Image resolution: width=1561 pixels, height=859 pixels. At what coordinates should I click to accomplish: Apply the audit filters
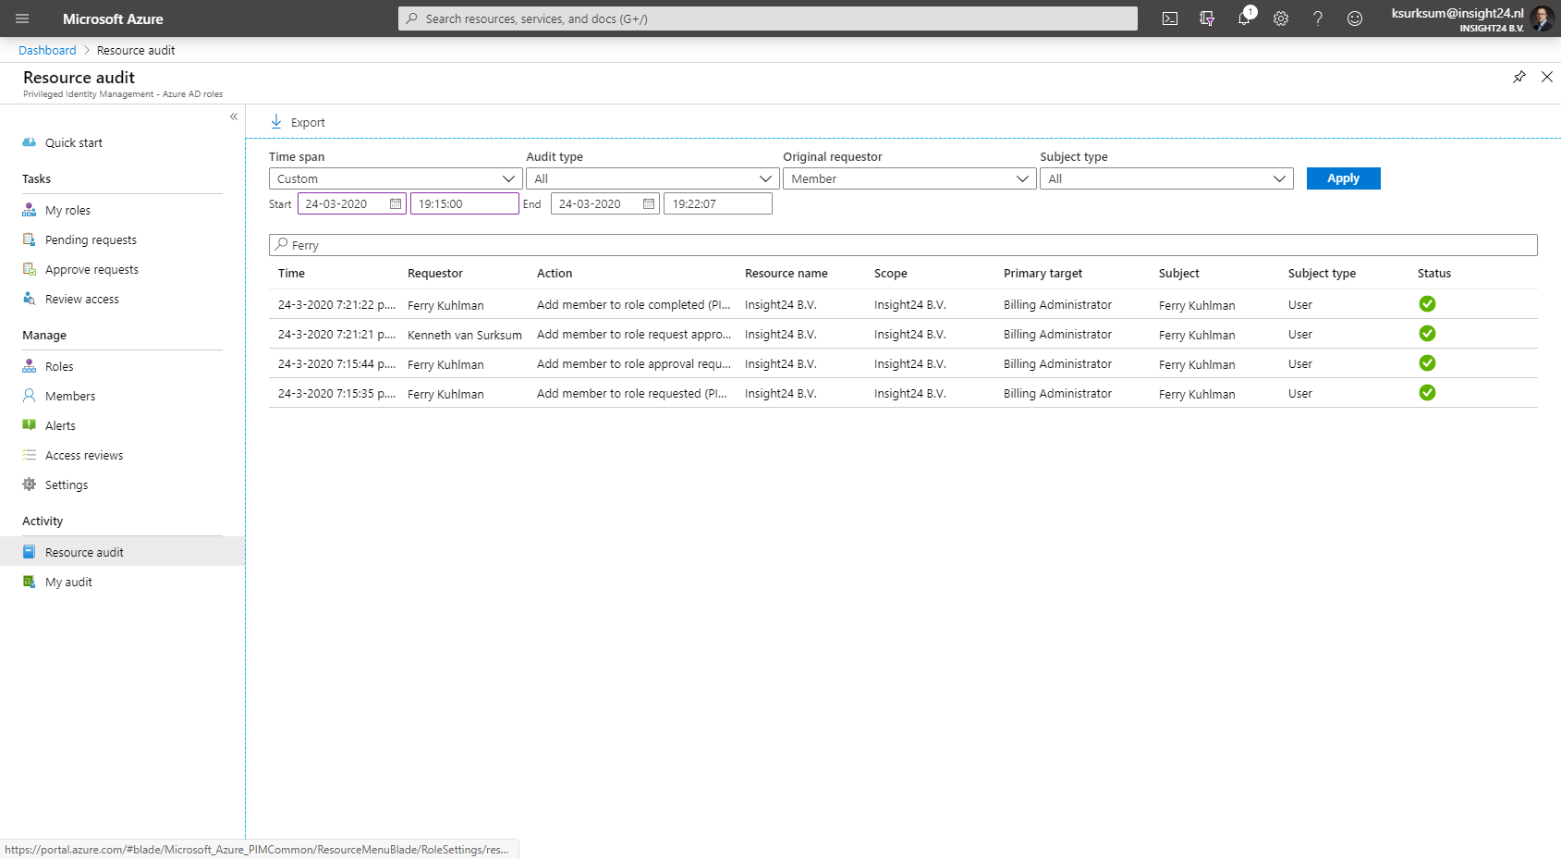coord(1342,178)
